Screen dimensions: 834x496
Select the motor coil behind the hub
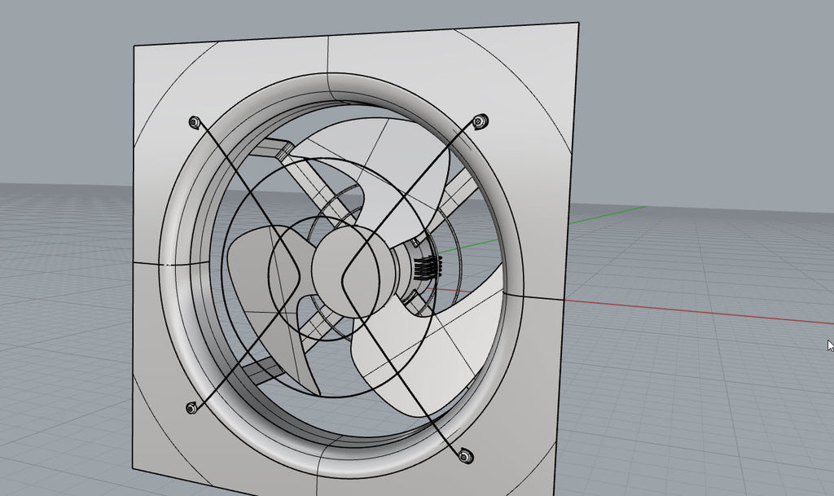pyautogui.click(x=427, y=265)
